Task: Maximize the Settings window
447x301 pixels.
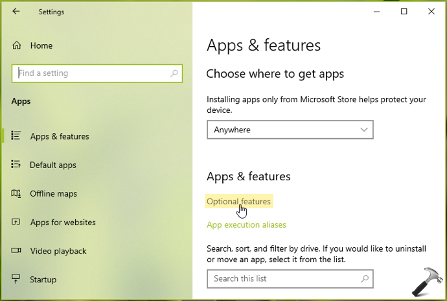Action: pyautogui.click(x=404, y=12)
